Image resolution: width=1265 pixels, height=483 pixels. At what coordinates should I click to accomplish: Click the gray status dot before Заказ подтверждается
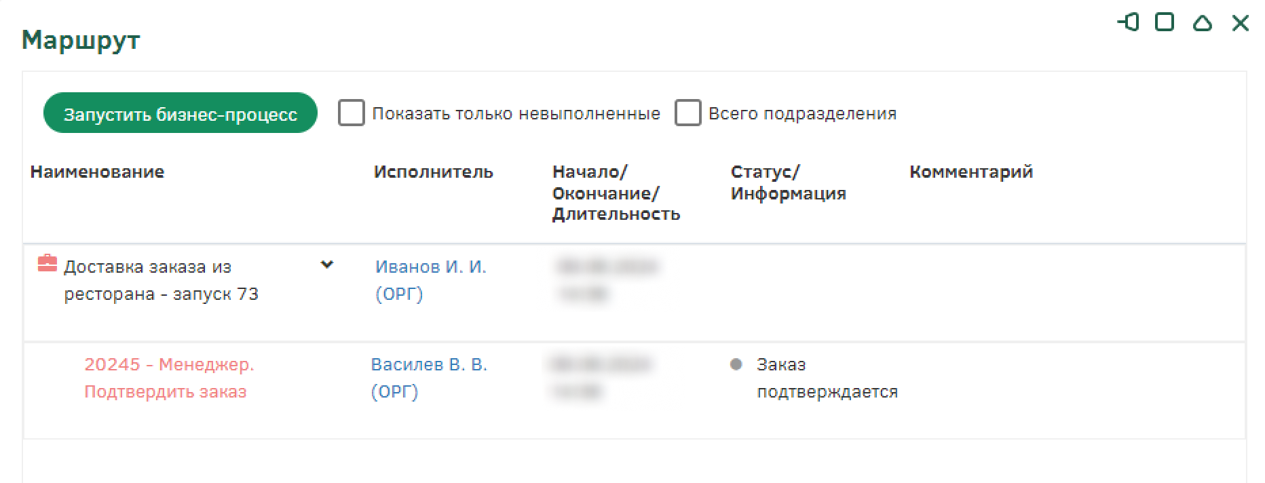coord(736,364)
